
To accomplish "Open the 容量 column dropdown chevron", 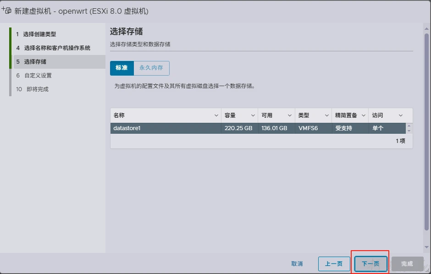I will [x=253, y=115].
